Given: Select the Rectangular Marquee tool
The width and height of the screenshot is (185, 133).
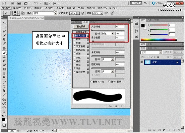Looking at the screenshot, I should [x=4, y=27].
